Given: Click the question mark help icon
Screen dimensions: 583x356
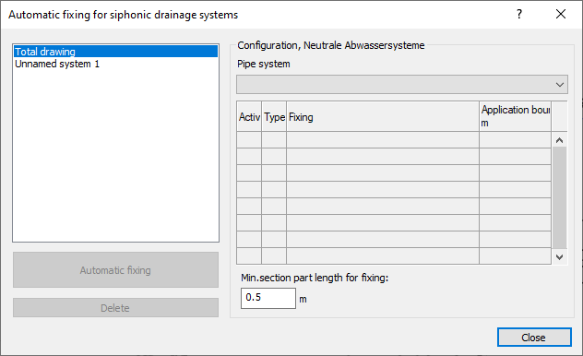Looking at the screenshot, I should coord(519,14).
